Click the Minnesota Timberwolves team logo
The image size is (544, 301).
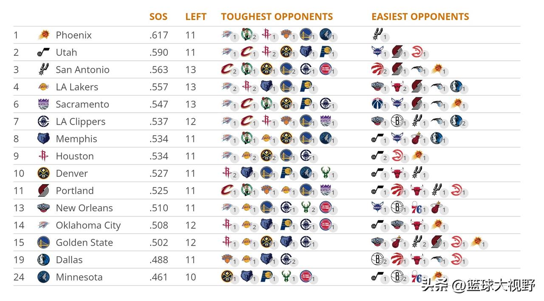point(43,277)
